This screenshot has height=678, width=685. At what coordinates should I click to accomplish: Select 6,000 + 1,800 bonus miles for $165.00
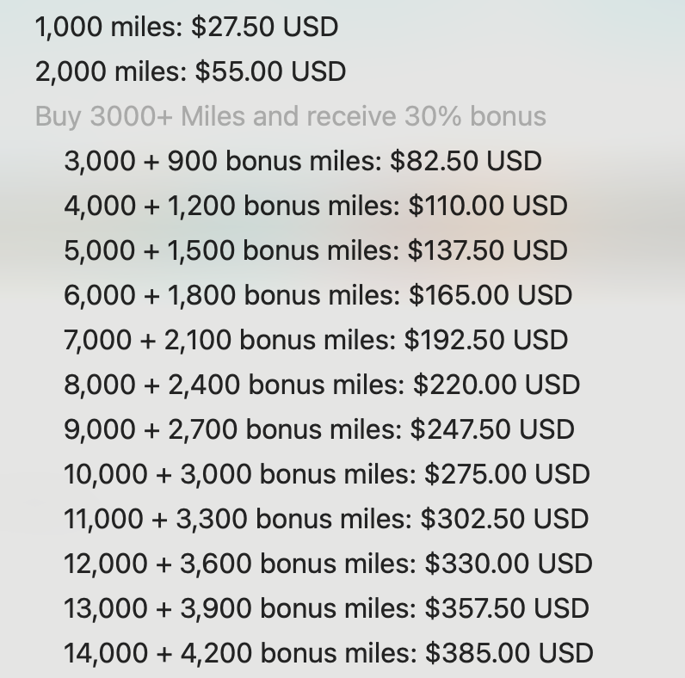(x=318, y=295)
